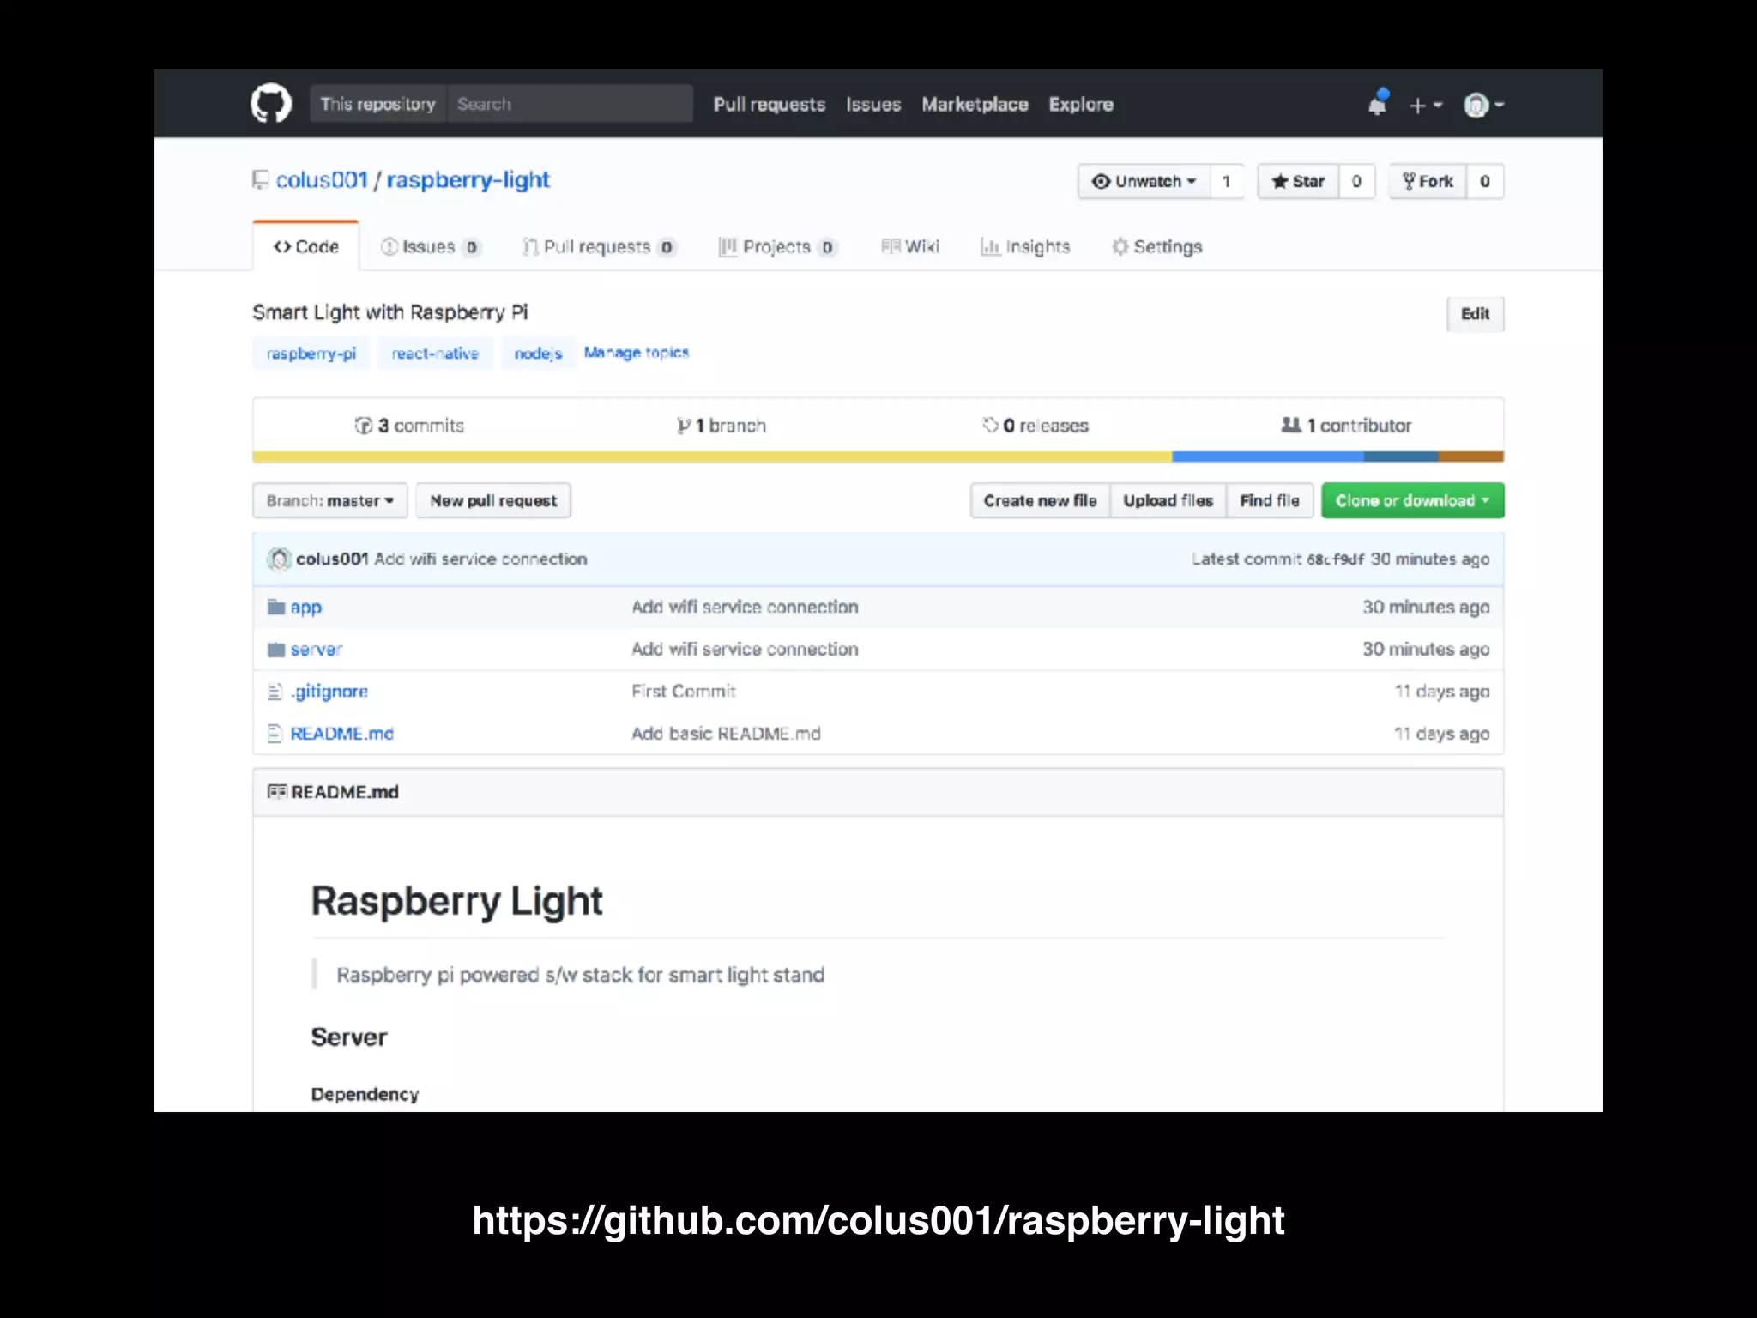1757x1318 pixels.
Task: View the 1 contributor
Action: [1346, 426]
